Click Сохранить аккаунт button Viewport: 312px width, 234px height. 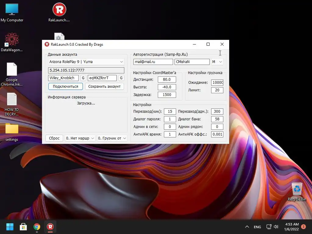(104, 86)
